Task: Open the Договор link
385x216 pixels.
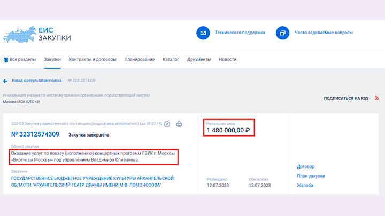Action: pyautogui.click(x=305, y=166)
